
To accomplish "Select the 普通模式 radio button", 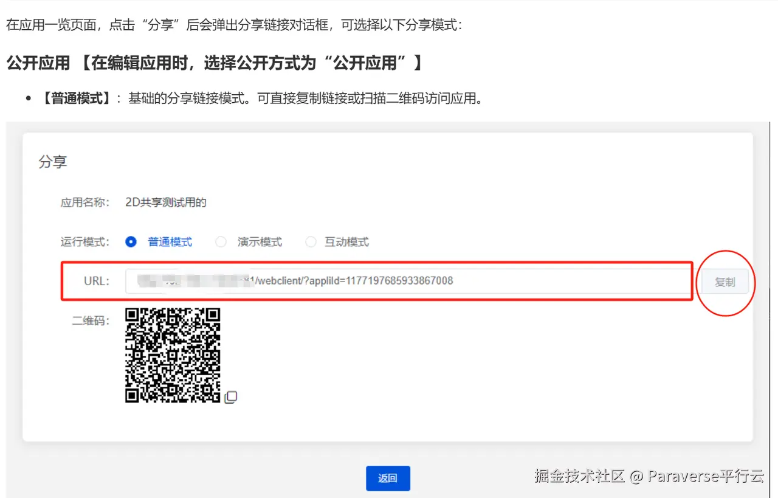I will point(131,242).
